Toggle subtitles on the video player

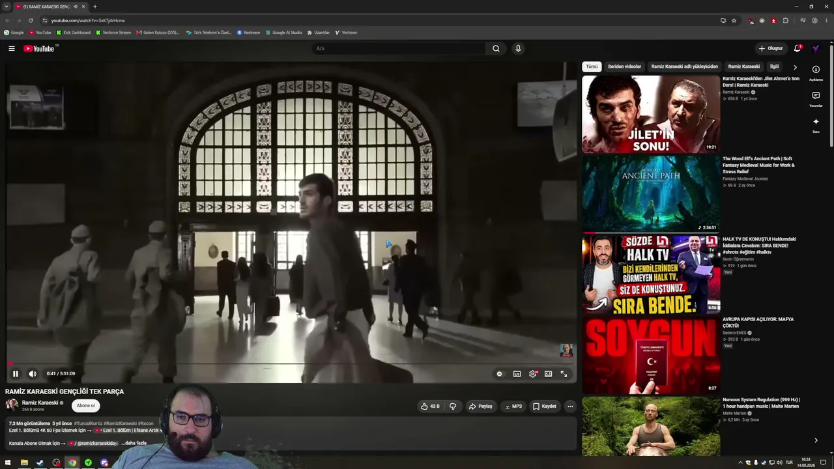517,374
